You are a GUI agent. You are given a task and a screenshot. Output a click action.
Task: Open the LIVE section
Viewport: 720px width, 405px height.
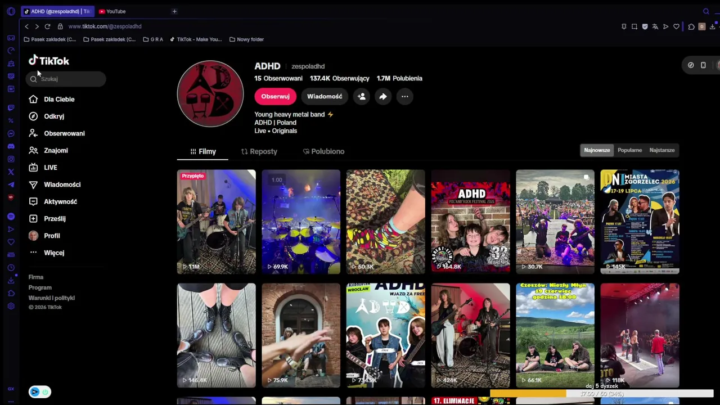click(x=43, y=168)
